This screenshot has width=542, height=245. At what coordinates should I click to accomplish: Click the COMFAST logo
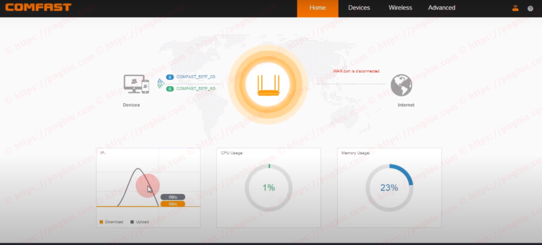(x=38, y=7)
